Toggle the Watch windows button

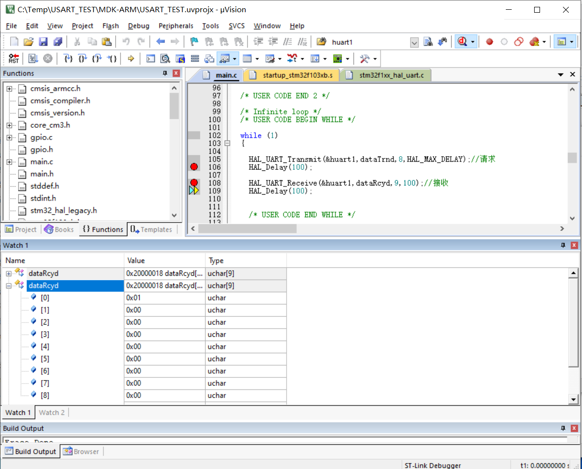coord(225,58)
